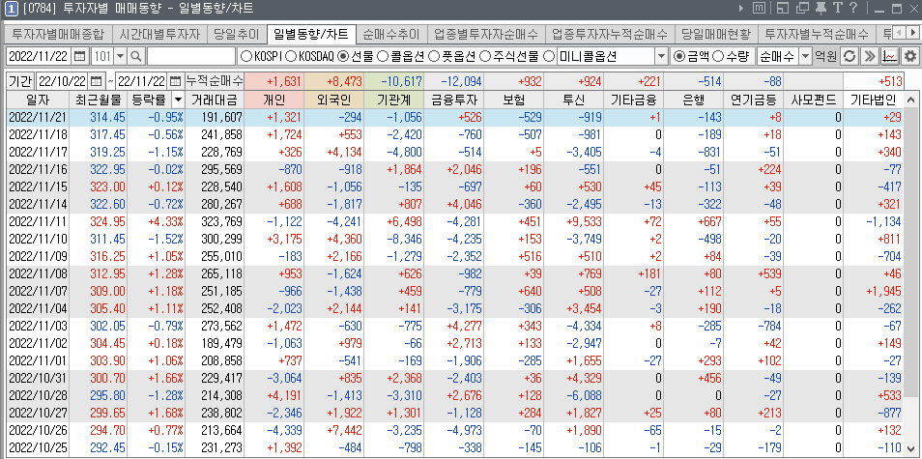This screenshot has width=922, height=459.
Task: Click the double-arrow next icon
Action: pyautogui.click(x=870, y=56)
